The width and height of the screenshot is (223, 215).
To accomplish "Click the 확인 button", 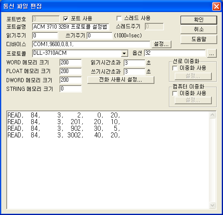I will point(199,20).
